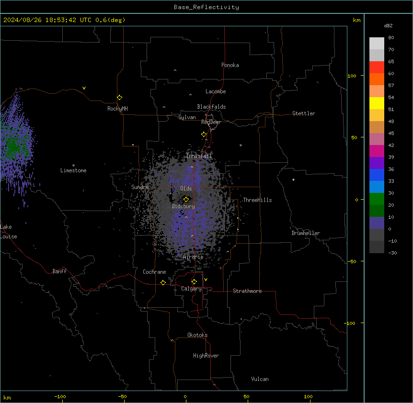Click the HighRiver town label
413x403 pixels.
click(206, 356)
